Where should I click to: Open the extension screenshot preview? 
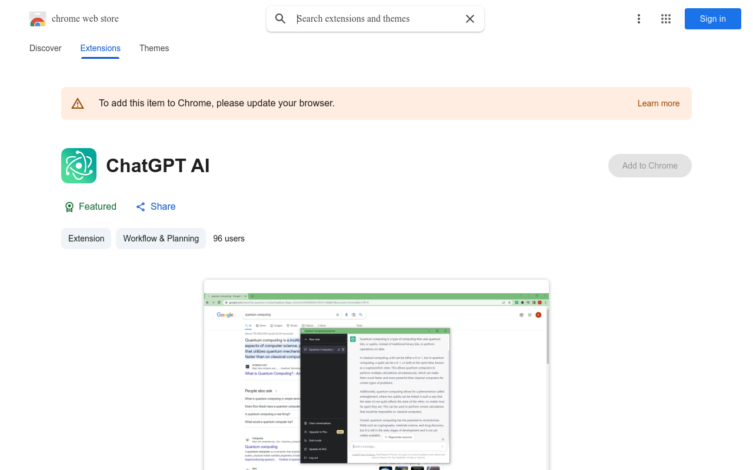coord(376,375)
